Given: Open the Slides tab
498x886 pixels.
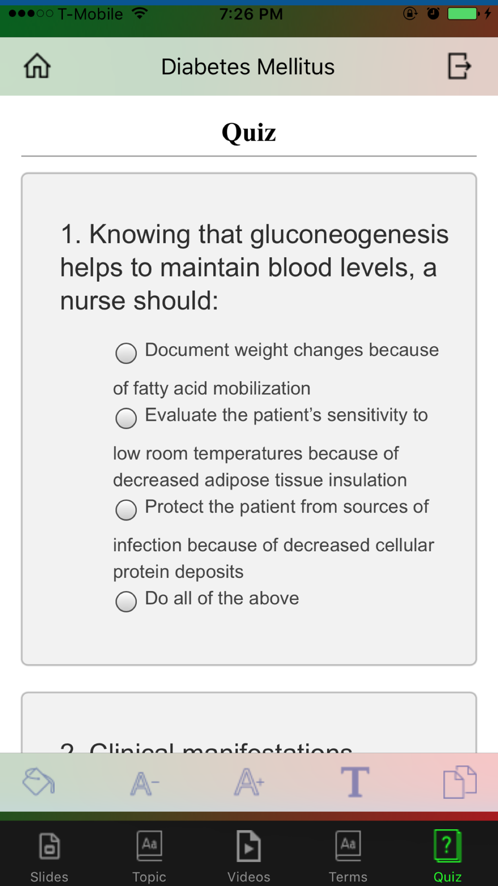Looking at the screenshot, I should [x=49, y=856].
